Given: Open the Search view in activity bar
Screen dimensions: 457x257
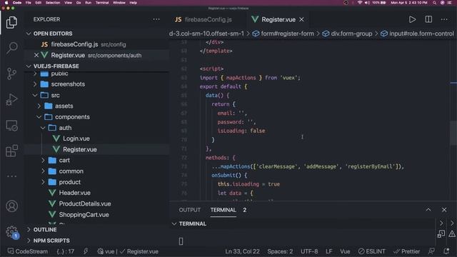Looking at the screenshot, I should click(x=11, y=48).
